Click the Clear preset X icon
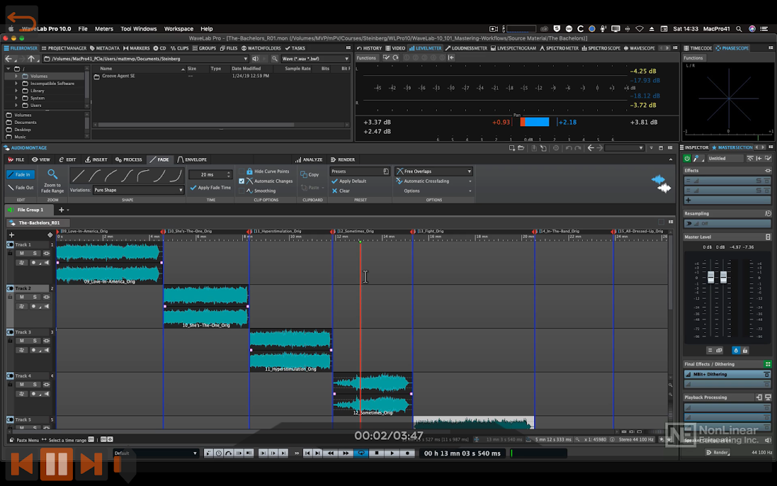 pyautogui.click(x=334, y=191)
